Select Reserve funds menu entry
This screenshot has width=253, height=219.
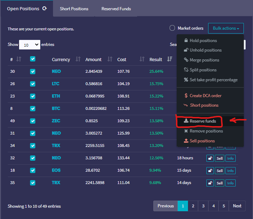(210, 121)
